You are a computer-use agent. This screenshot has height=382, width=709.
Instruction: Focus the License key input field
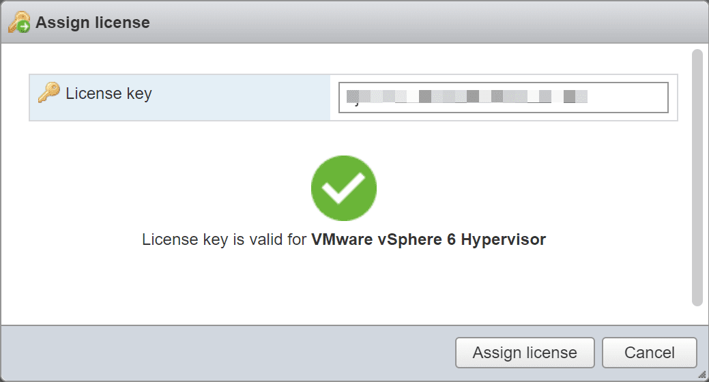(503, 97)
